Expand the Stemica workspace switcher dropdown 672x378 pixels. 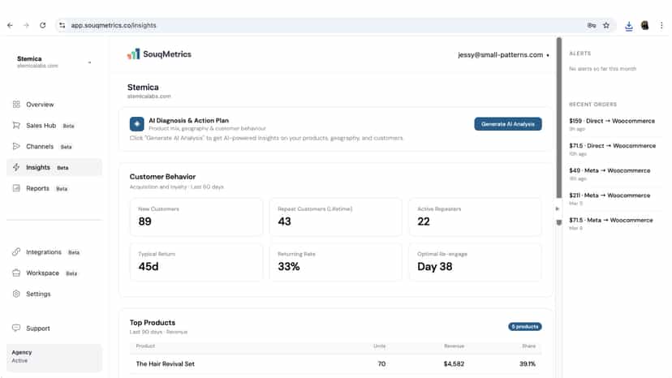coord(54,62)
